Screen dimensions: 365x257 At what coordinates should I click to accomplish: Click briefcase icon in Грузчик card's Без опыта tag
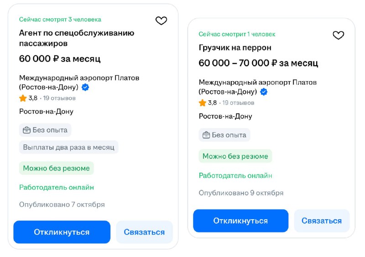coord(206,135)
